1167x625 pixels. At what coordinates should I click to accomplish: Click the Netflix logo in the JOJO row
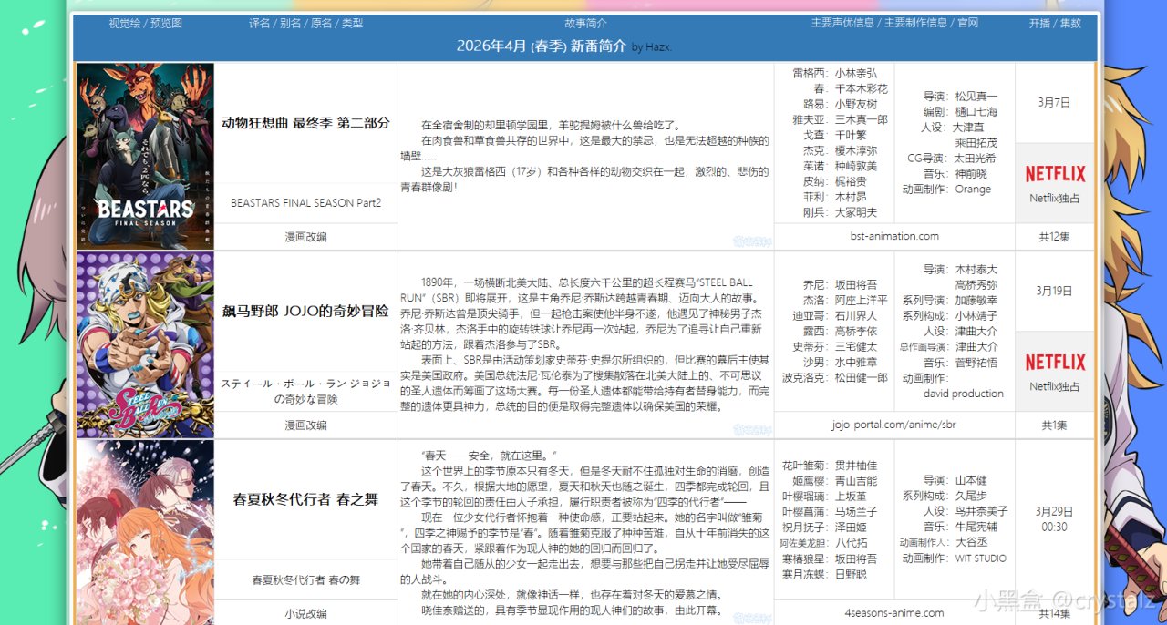click(1055, 362)
